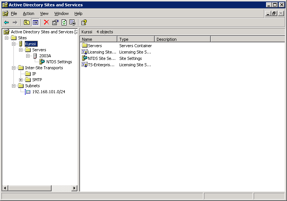
Task: Collapse the Sites tree node
Action: (6, 38)
